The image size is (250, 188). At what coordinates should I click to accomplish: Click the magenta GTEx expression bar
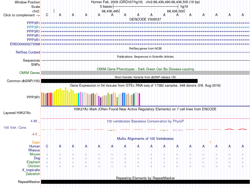[139, 100]
